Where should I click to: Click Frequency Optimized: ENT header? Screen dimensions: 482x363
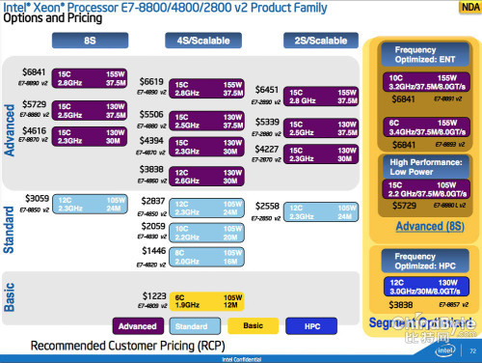click(x=425, y=55)
